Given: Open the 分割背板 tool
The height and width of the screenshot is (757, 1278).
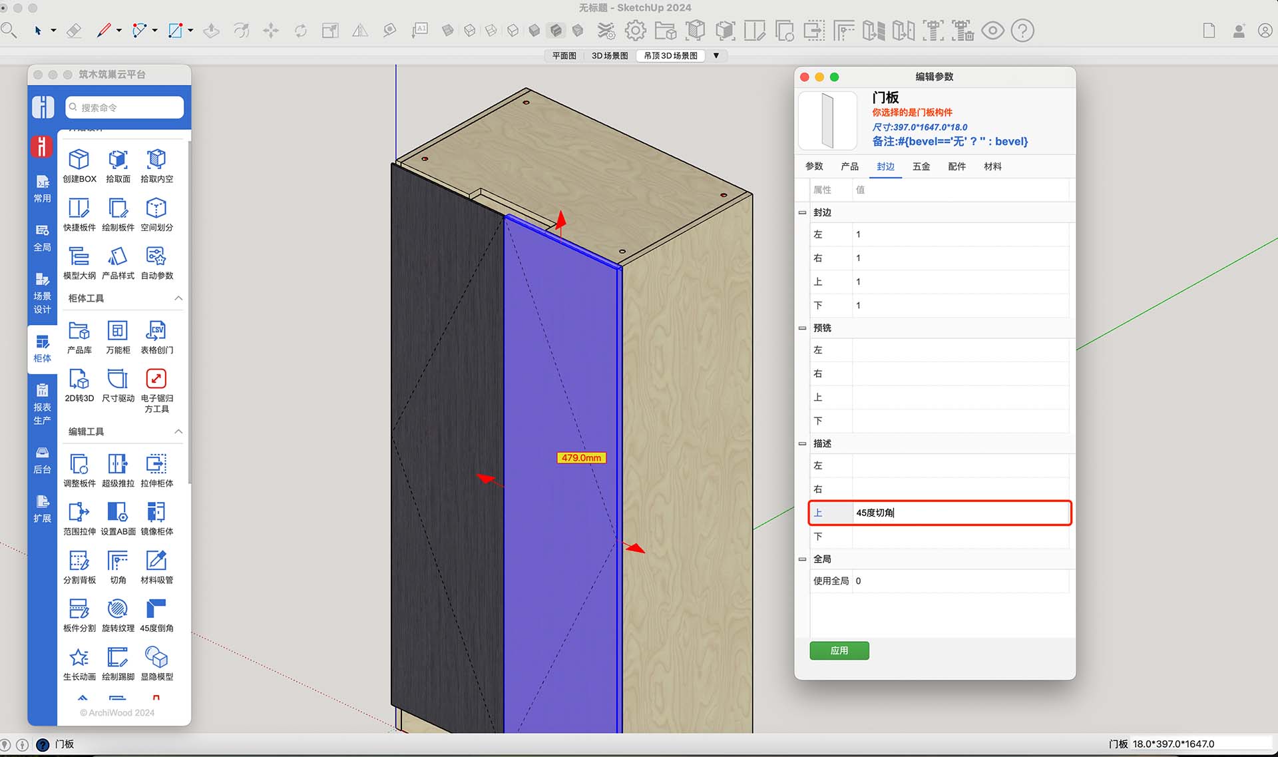Looking at the screenshot, I should pyautogui.click(x=79, y=561).
